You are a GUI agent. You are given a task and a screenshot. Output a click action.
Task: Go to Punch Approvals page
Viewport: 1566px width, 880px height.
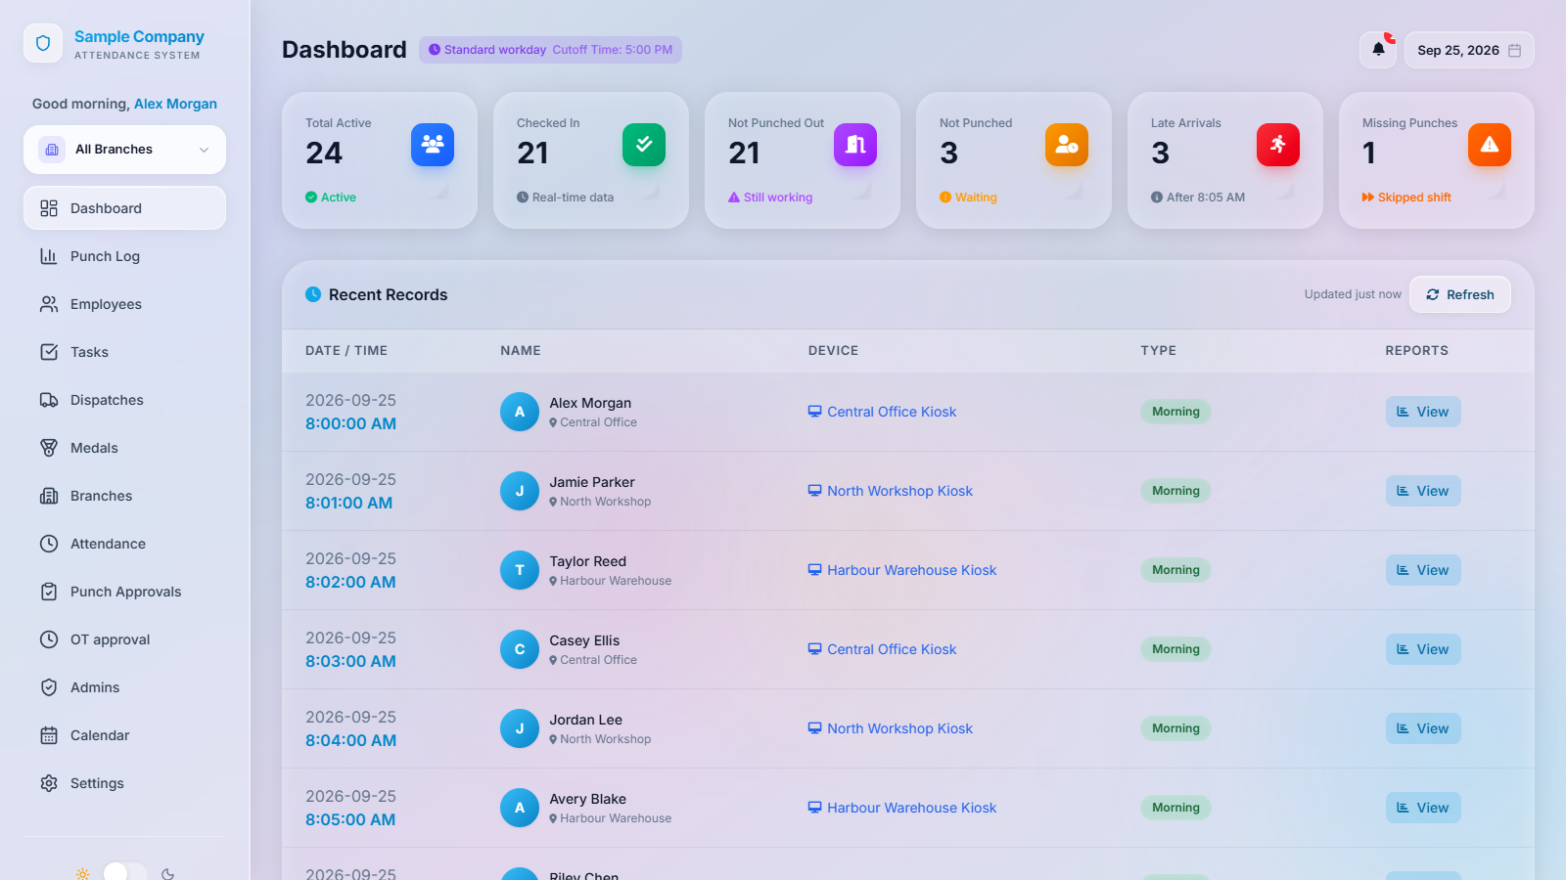[124, 592]
